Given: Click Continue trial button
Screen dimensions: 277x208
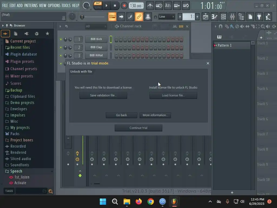Looking at the screenshot, I should pyautogui.click(x=138, y=128).
